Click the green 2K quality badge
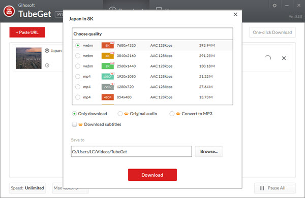 pos(108,66)
